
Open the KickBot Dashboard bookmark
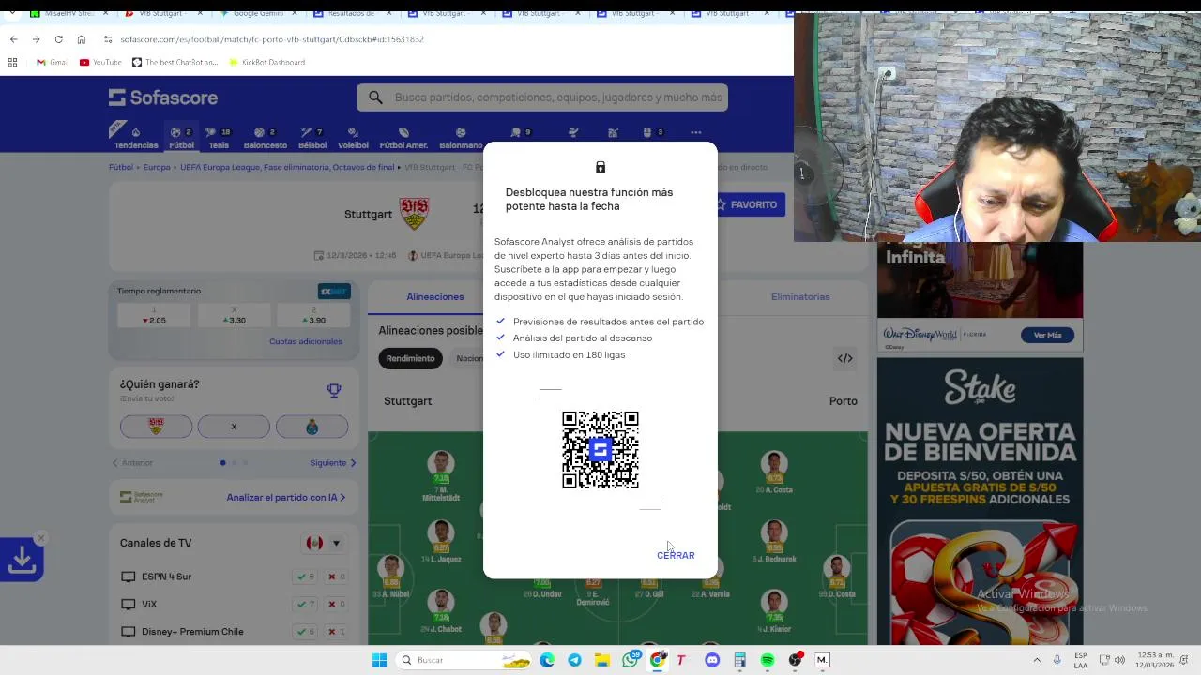266,62
